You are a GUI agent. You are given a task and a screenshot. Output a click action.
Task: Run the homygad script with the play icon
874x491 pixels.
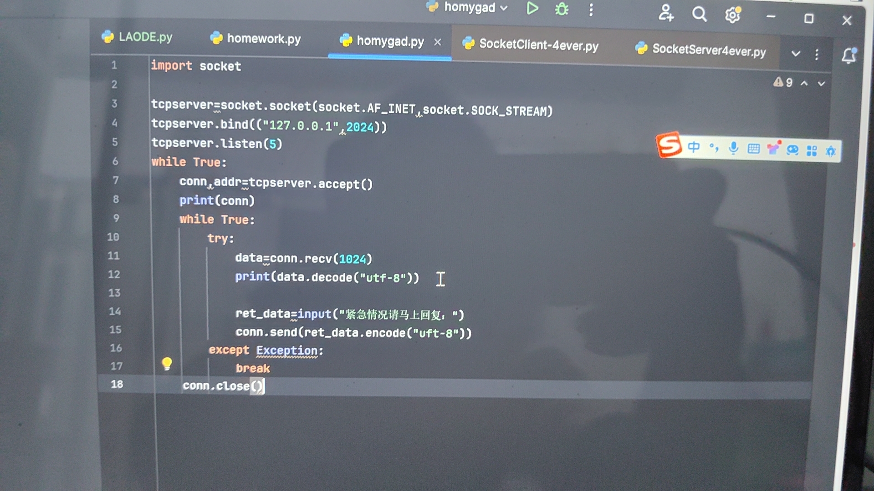tap(532, 9)
